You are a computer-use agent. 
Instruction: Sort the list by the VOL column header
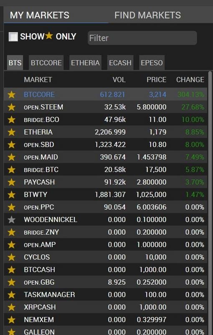coord(119,80)
